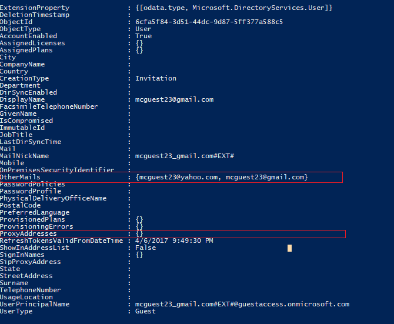Click the ShowInAddressList False value
This screenshot has height=324, width=394.
click(x=145, y=248)
